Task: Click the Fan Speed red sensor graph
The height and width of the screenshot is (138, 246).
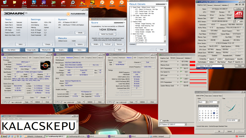Action: click(x=198, y=72)
